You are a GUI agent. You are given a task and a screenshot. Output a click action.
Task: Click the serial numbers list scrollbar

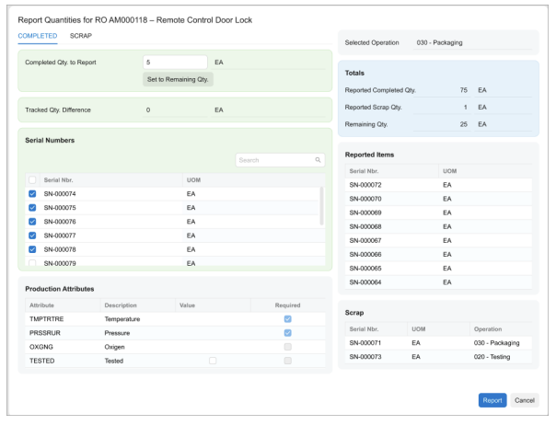click(321, 207)
